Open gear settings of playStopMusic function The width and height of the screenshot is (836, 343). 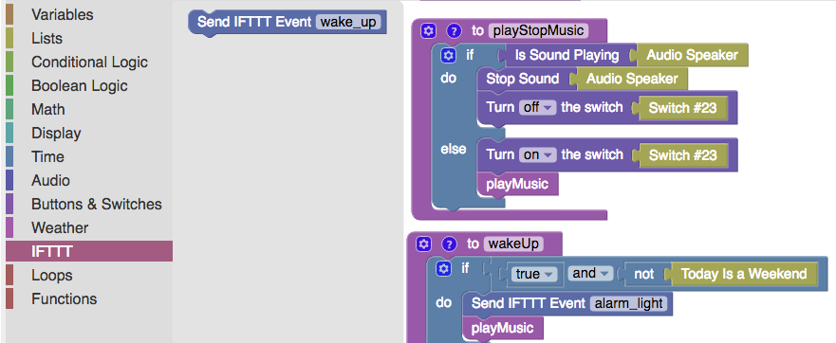point(428,31)
